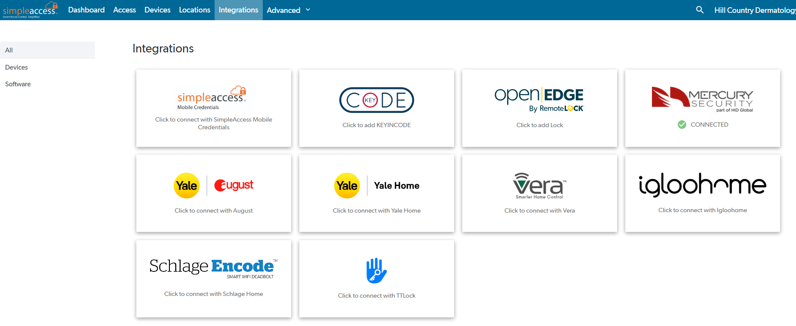Viewport: 796px width, 326px height.
Task: Select the All filter in sidebar
Action: pyautogui.click(x=47, y=50)
